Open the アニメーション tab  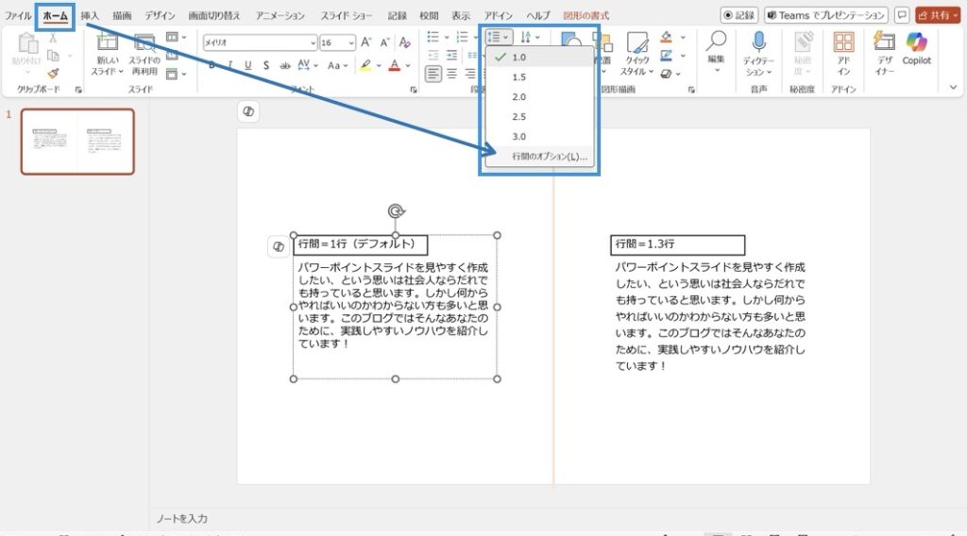click(280, 15)
